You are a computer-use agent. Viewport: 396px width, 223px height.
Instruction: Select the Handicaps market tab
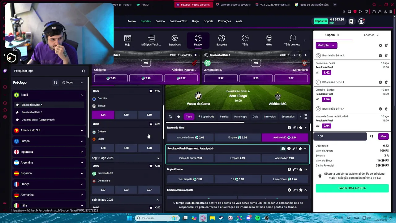click(x=240, y=117)
